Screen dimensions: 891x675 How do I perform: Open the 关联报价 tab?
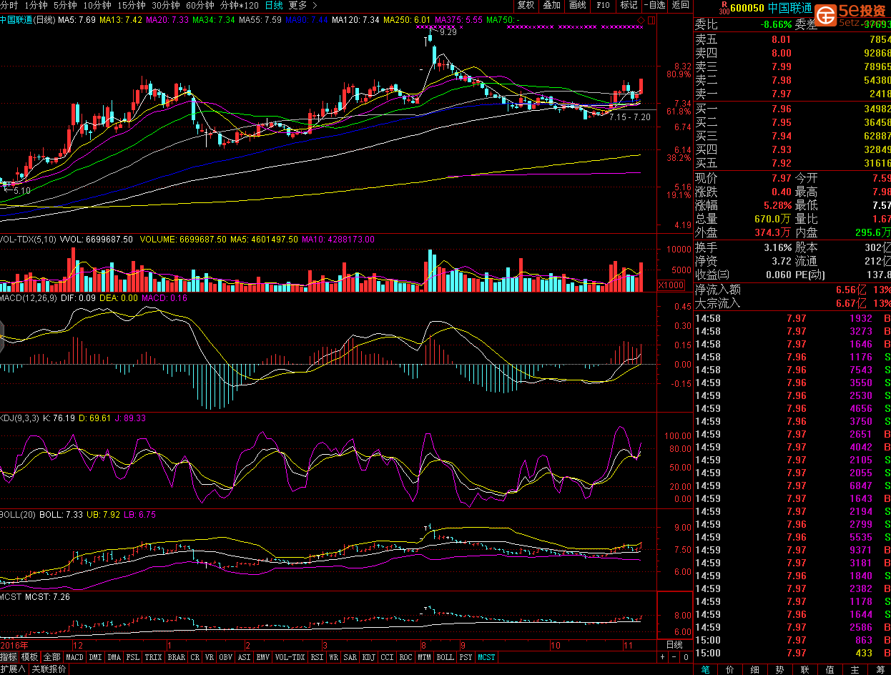pyautogui.click(x=49, y=669)
